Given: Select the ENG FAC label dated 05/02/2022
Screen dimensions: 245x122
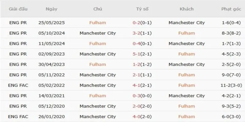Looking at the screenshot, I should click(x=19, y=85).
